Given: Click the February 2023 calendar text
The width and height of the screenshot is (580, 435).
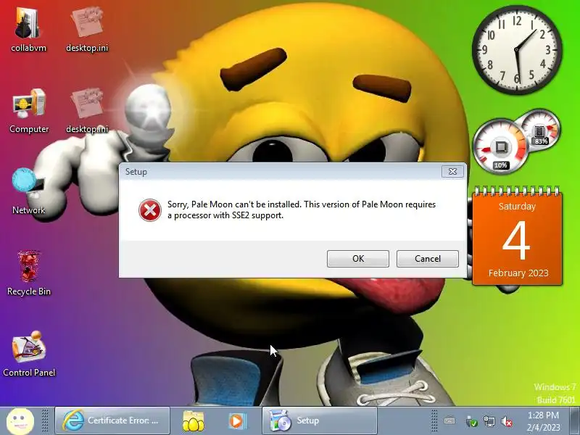Looking at the screenshot, I should coord(518,273).
